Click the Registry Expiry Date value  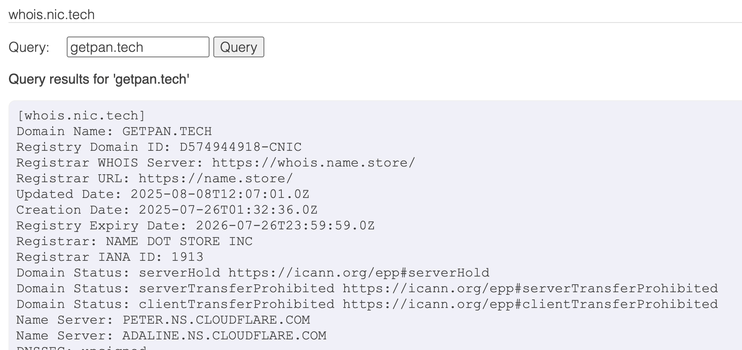[285, 226]
